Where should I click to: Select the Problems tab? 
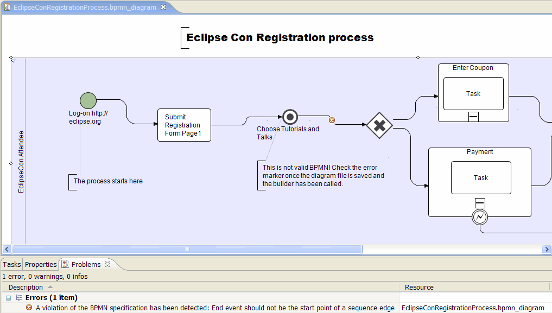[x=86, y=265]
